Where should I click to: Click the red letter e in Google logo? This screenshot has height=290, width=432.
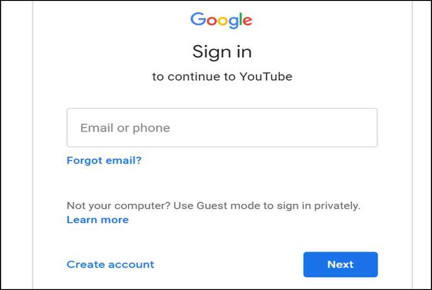click(x=247, y=21)
